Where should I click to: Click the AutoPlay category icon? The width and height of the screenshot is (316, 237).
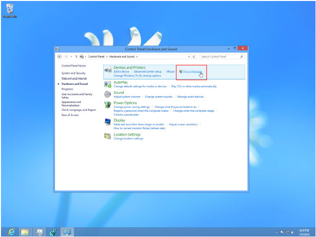click(108, 84)
